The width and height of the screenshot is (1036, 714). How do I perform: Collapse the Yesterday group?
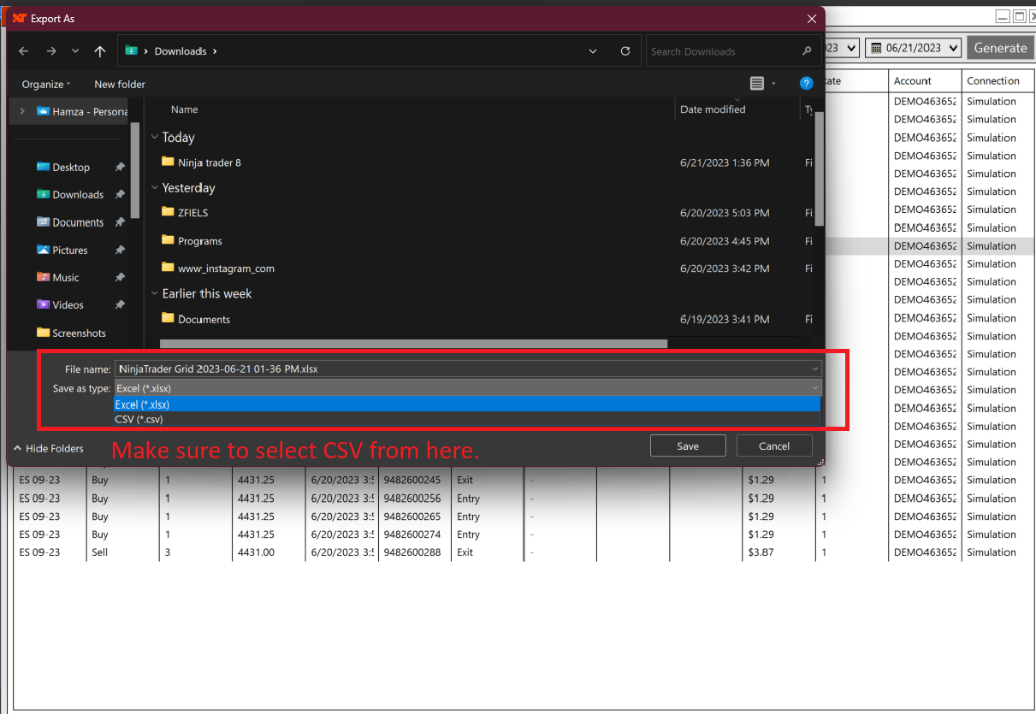(155, 187)
